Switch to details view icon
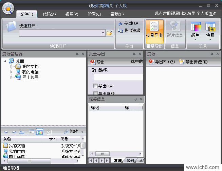 click(x=39, y=132)
